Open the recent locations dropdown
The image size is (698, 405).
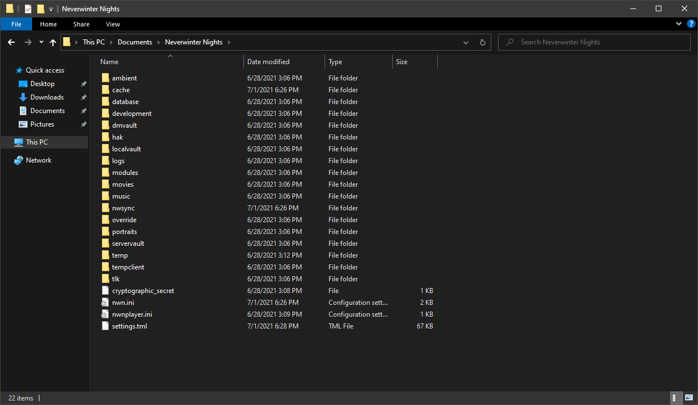click(41, 42)
